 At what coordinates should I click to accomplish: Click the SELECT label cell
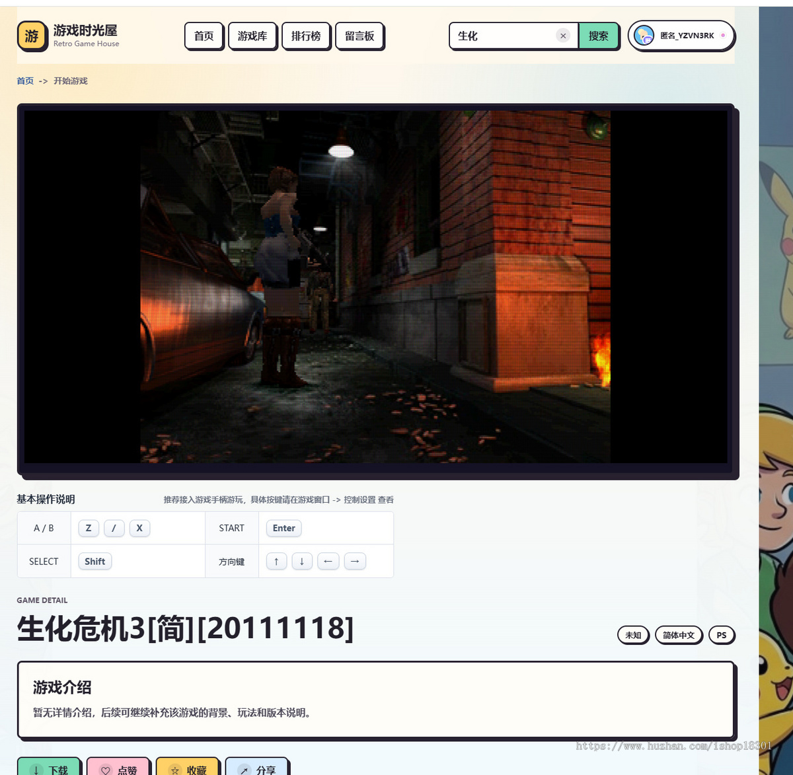44,561
